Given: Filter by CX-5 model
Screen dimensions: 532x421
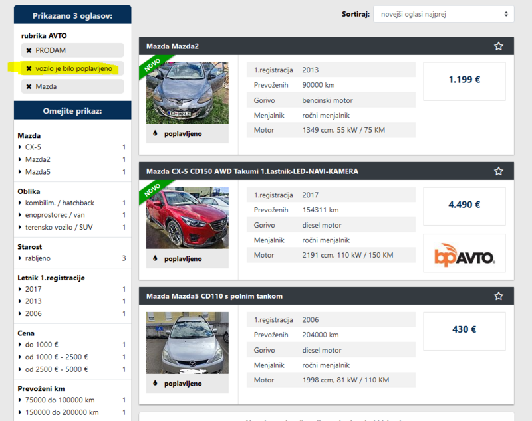Looking at the screenshot, I should (33, 147).
